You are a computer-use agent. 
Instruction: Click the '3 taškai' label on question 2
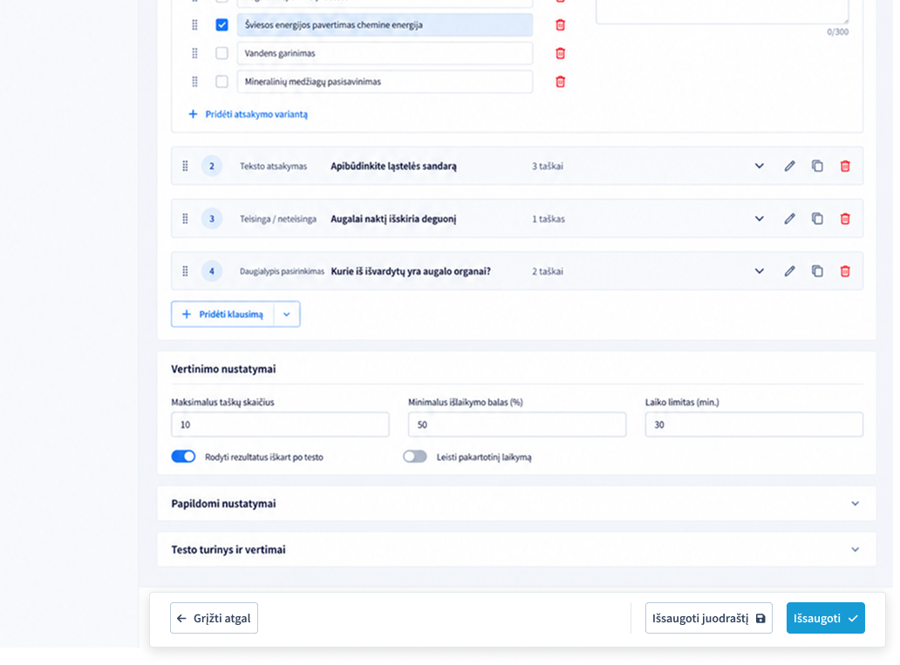pyautogui.click(x=548, y=166)
